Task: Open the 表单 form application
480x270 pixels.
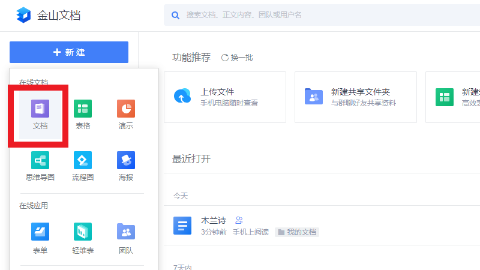Action: (40, 238)
